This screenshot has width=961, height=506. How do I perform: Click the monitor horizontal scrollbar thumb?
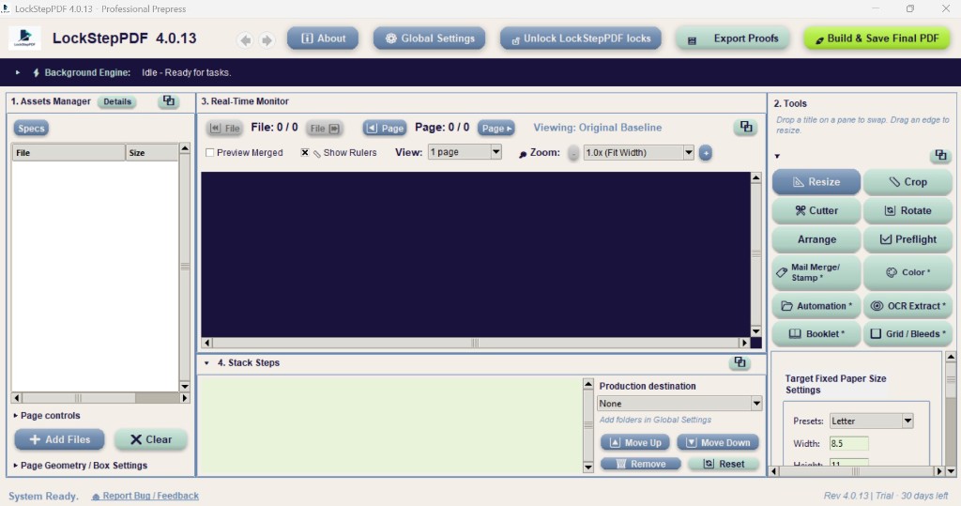click(x=475, y=343)
